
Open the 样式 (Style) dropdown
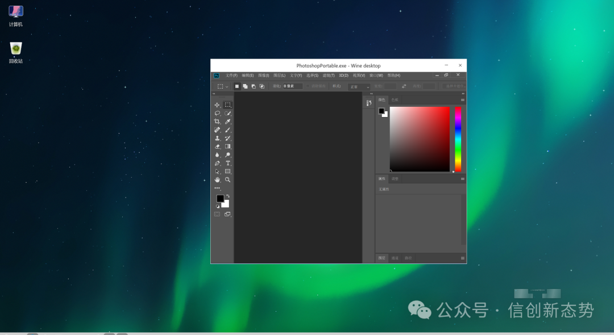tap(359, 87)
